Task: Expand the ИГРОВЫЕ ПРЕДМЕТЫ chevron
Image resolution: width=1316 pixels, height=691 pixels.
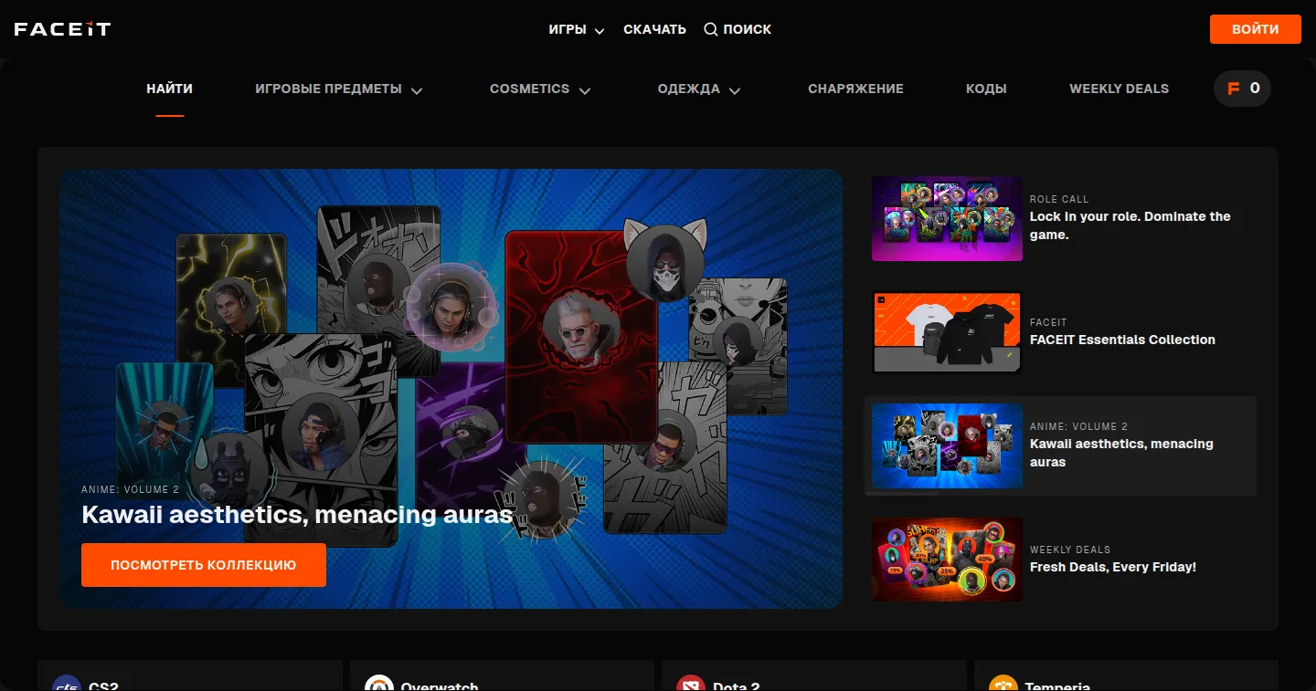Action: click(417, 89)
